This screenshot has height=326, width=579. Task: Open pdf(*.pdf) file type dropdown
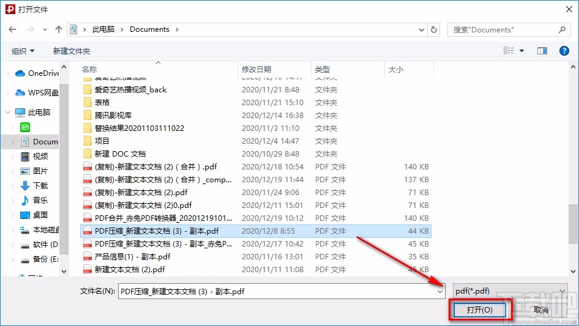(510, 291)
